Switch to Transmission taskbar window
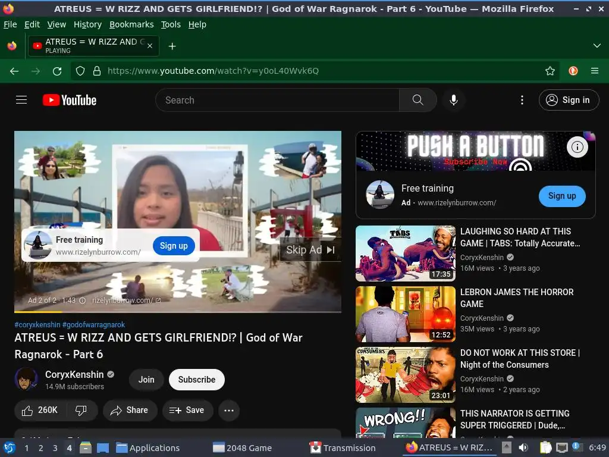 point(343,448)
